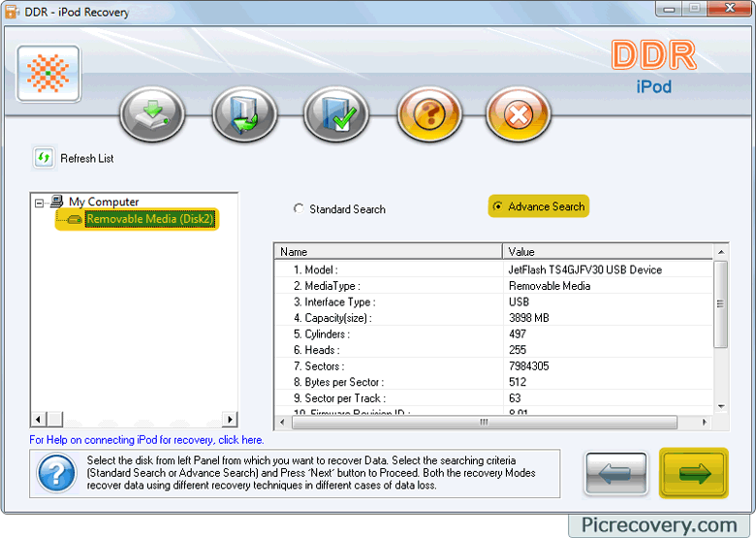Collapse the My Computer tree node
This screenshot has width=756, height=538.
click(39, 203)
